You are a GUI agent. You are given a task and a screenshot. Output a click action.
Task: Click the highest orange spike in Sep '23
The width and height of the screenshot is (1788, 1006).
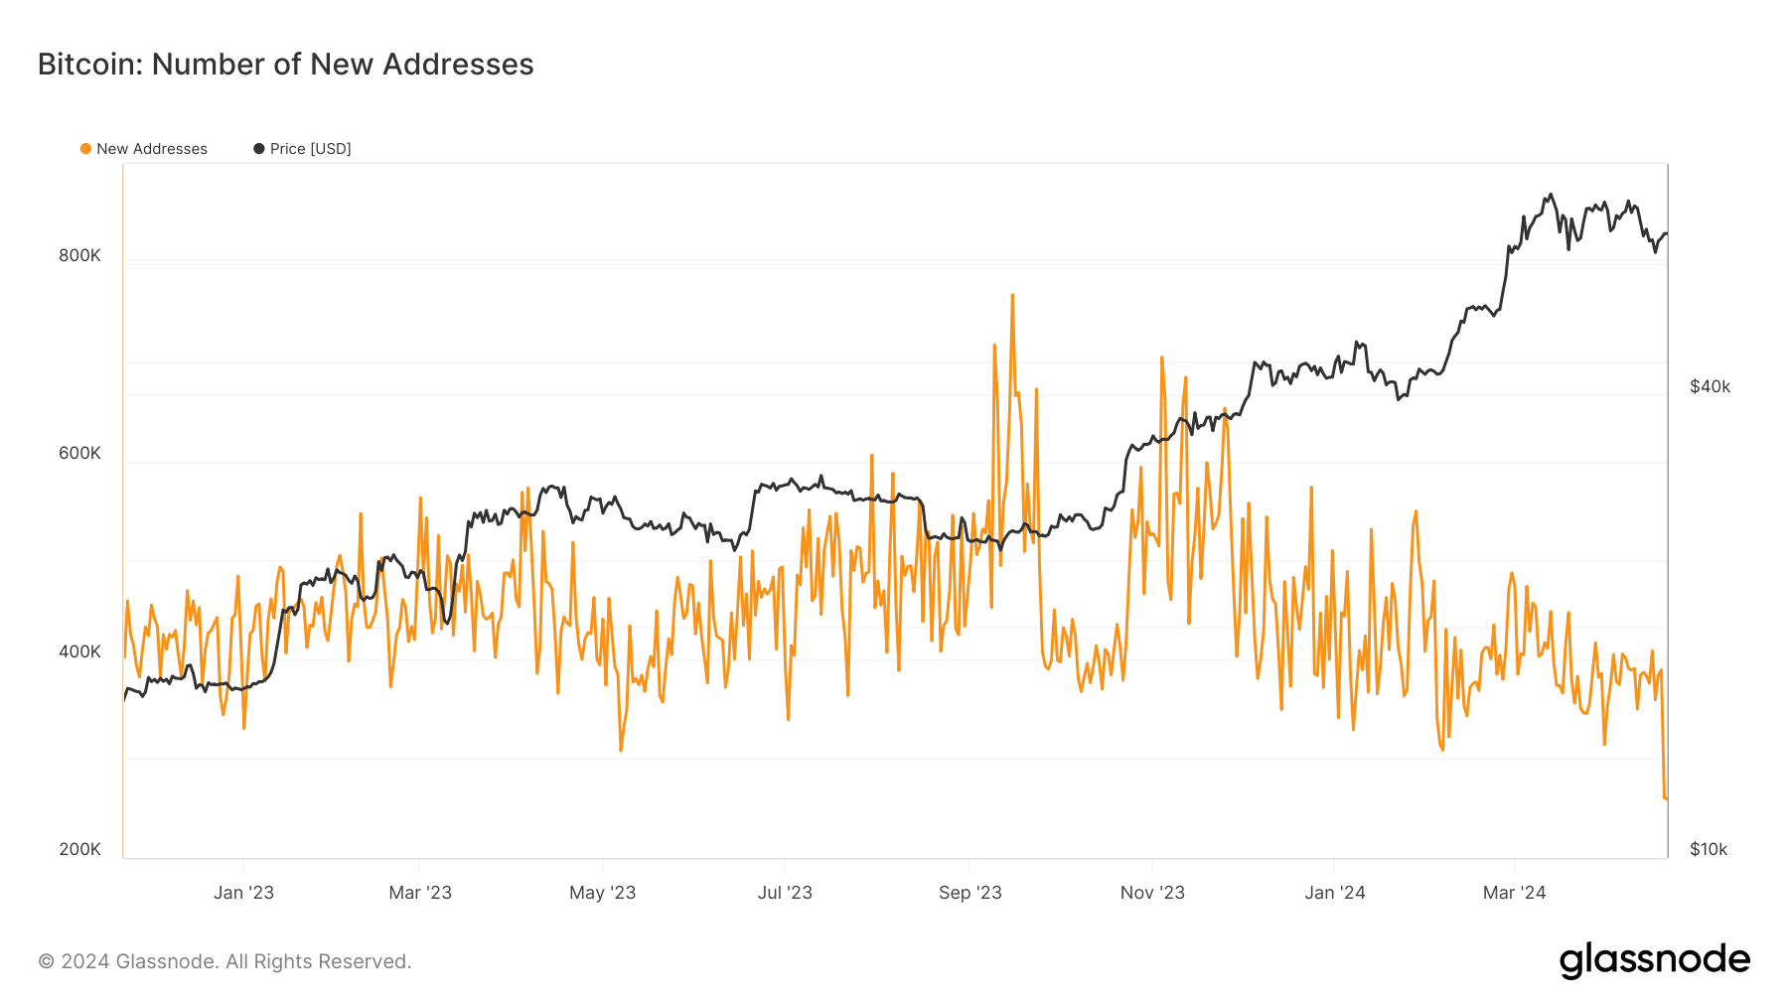click(1012, 296)
